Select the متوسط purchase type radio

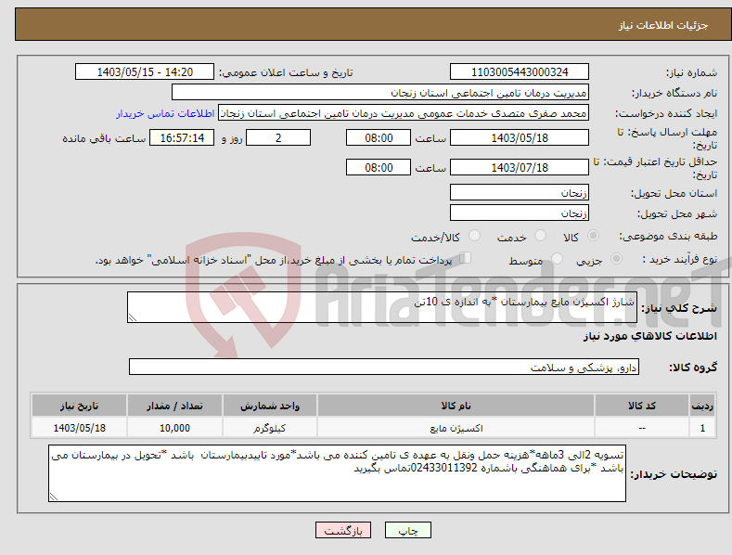(557, 258)
